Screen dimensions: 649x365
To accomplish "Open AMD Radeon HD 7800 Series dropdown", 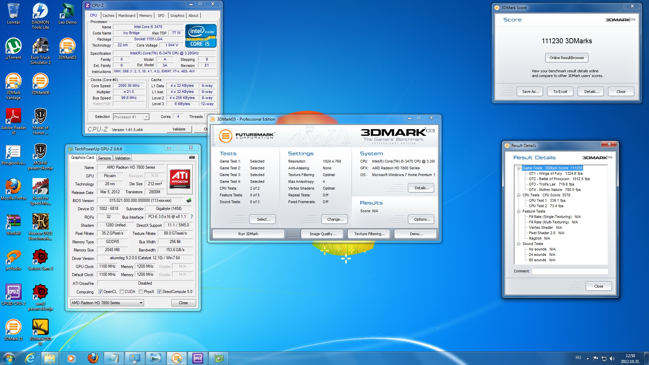I will coord(107,303).
